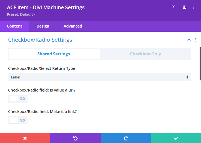Snap modal to sidebar icon
Screen dimensions: 201x143
tap(185, 7)
